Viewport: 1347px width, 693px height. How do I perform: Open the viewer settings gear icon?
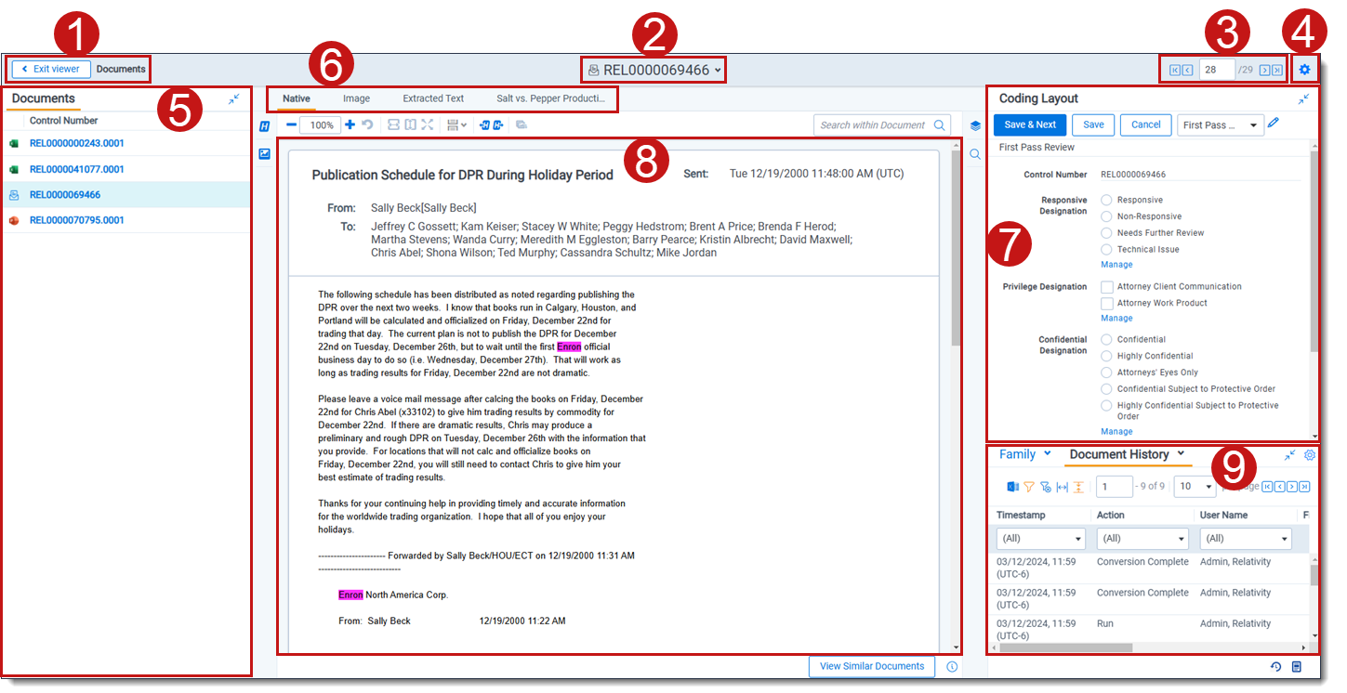(1305, 70)
